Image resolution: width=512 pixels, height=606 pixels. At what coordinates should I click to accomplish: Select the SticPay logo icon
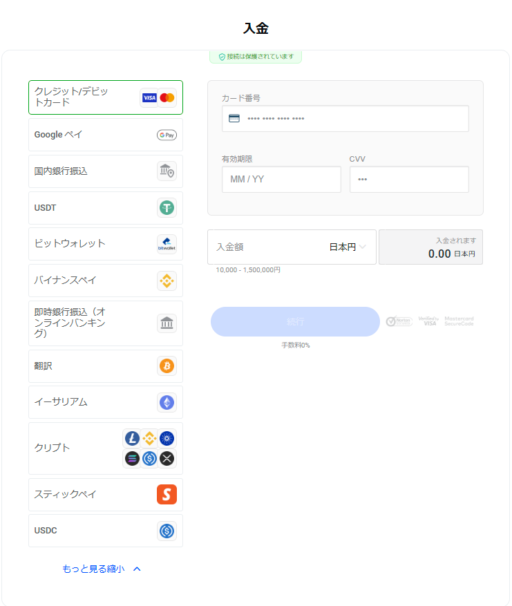click(x=166, y=494)
